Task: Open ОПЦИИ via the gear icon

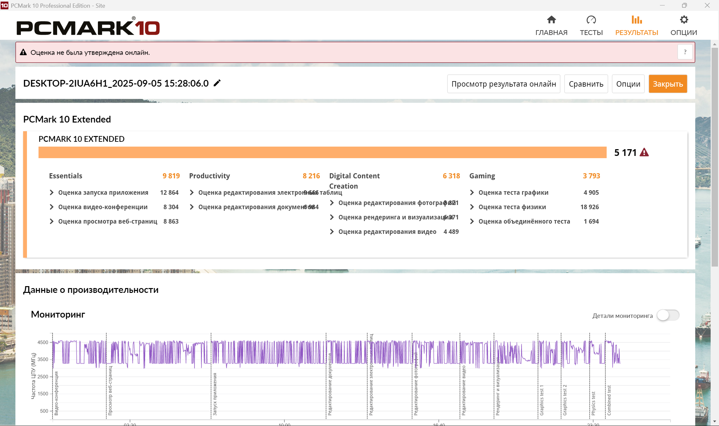Action: [x=684, y=20]
